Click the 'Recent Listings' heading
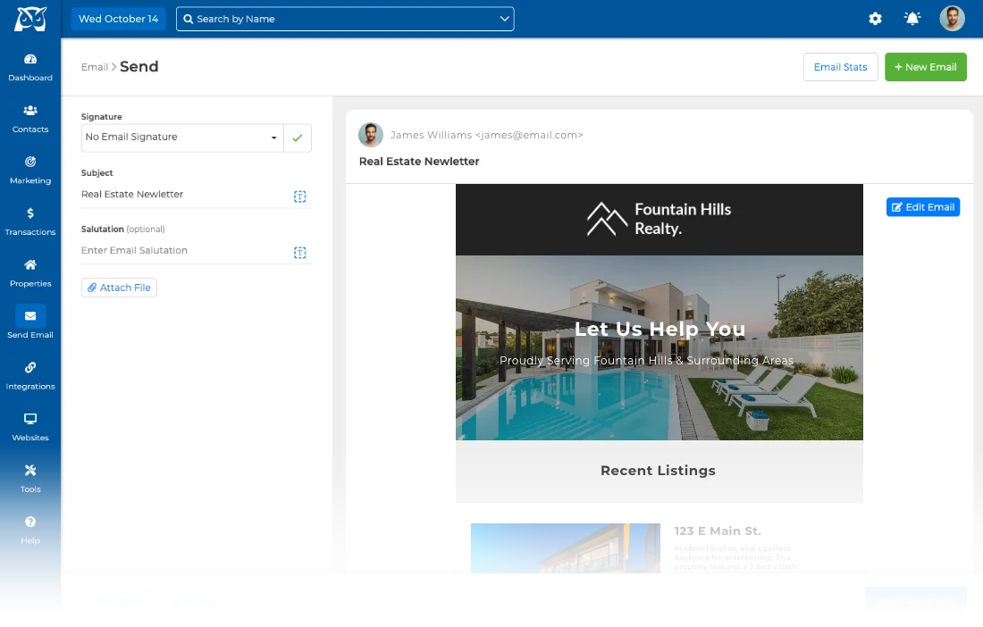Image resolution: width=983 pixels, height=627 pixels. [x=658, y=471]
